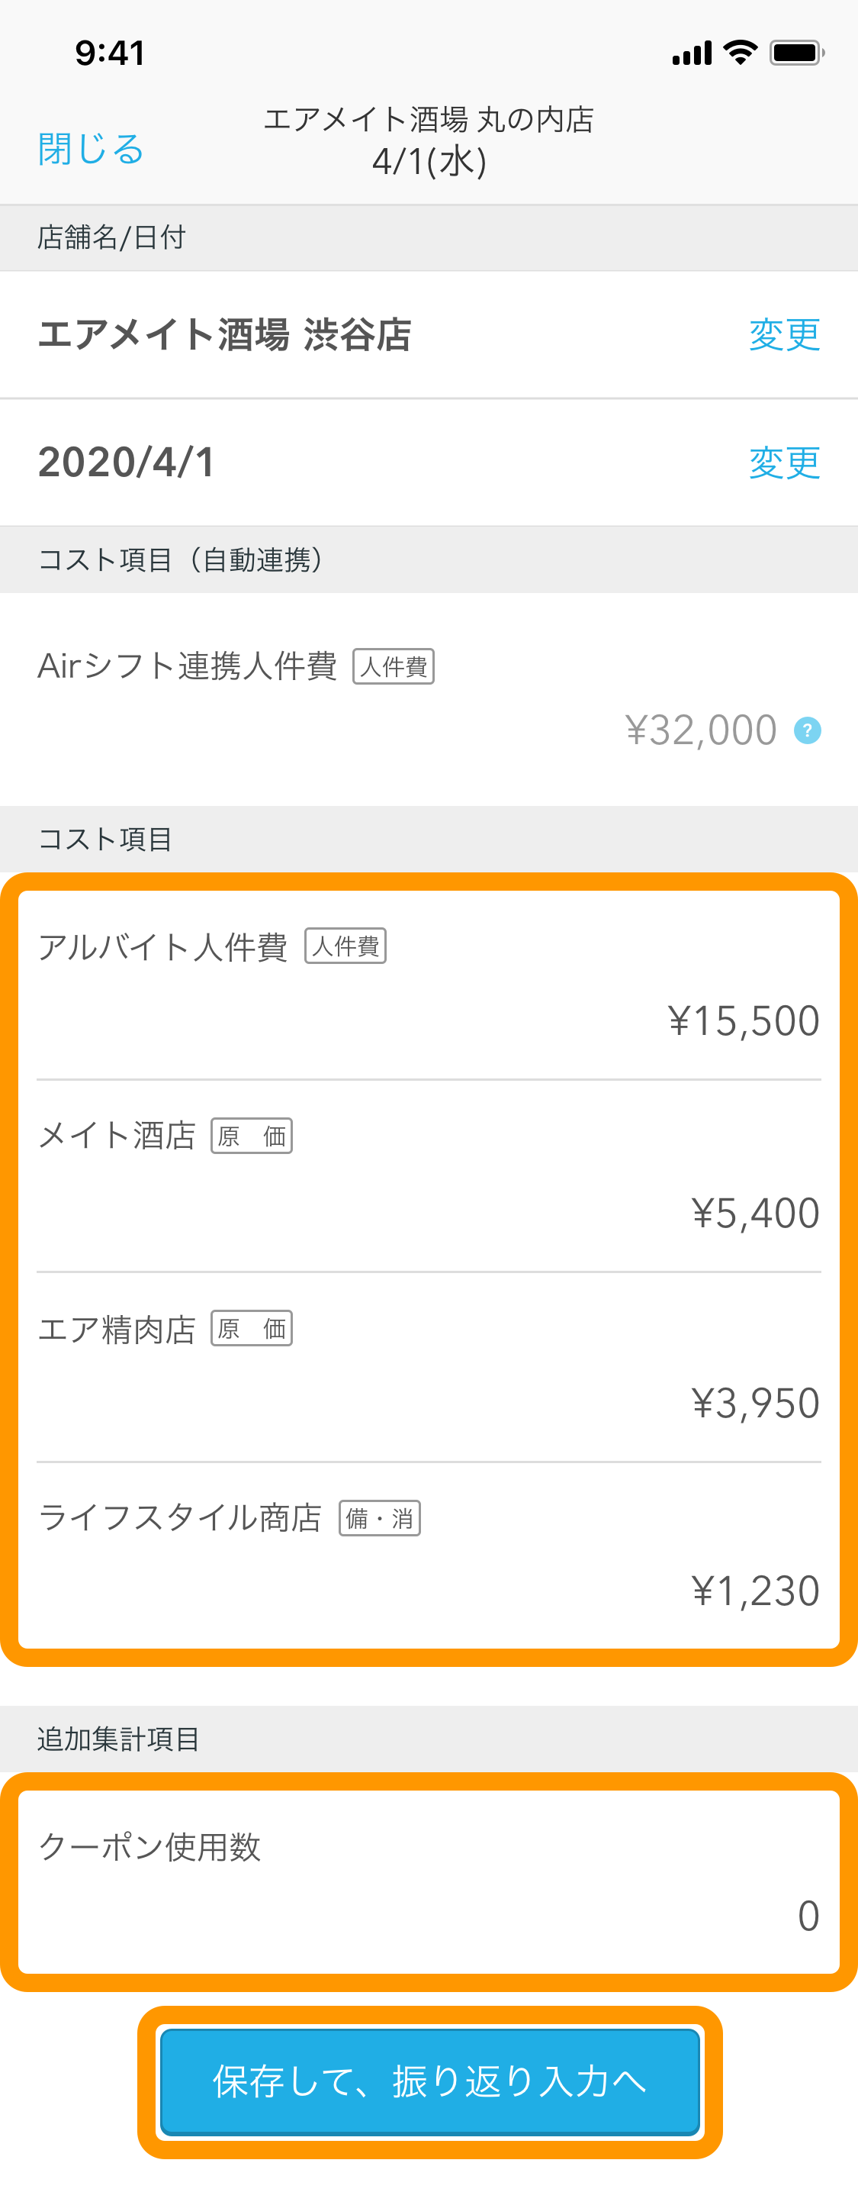The width and height of the screenshot is (858, 2205).
Task: Change the date 2020/4/1 via 変更
Action: [x=785, y=463]
